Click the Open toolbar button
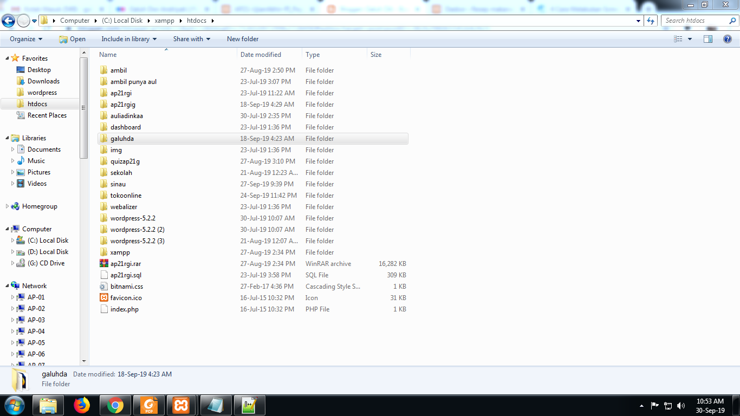This screenshot has height=416, width=740. [x=73, y=39]
